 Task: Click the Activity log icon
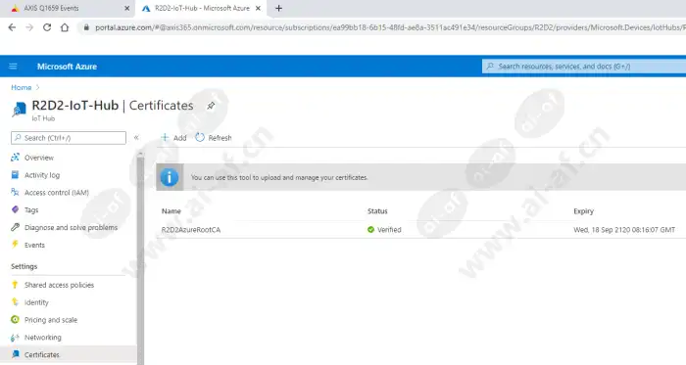[x=16, y=174]
